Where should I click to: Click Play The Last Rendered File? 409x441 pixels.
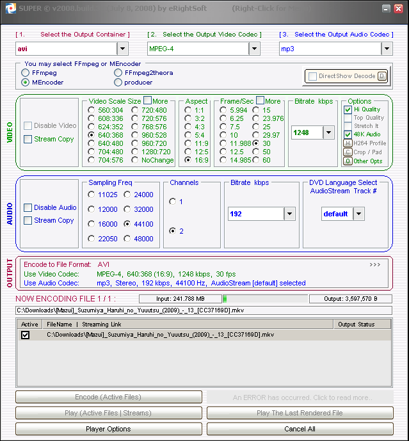point(300,413)
